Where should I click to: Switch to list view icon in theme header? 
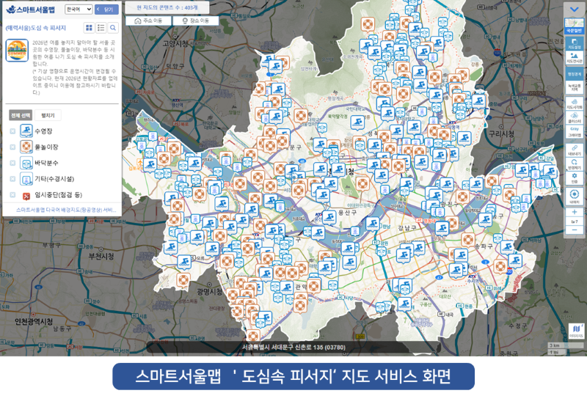[101, 28]
